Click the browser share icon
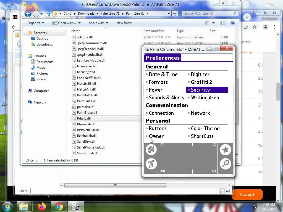This screenshot has height=212, width=283. 245,27
